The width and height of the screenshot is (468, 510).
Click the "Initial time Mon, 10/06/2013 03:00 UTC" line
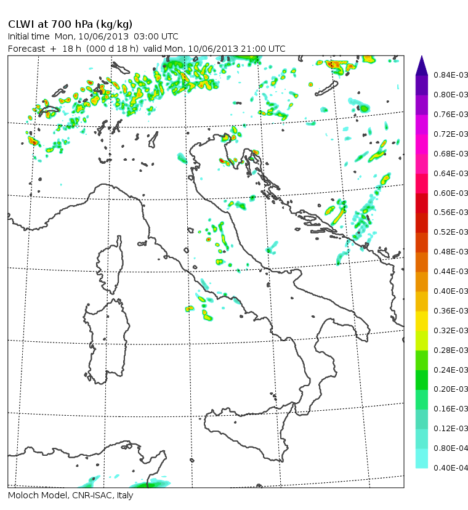(93, 36)
